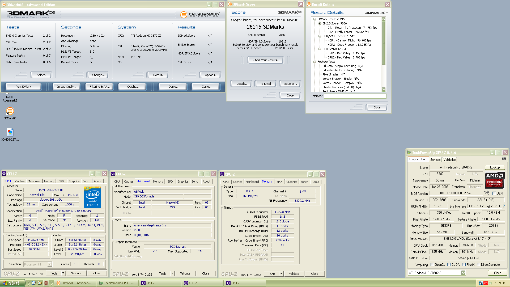Viewport: 510px width, 287px height.
Task: Click Submit Your Results button
Action: coord(265,60)
